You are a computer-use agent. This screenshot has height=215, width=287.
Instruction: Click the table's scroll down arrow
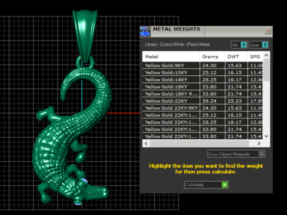click(267, 136)
